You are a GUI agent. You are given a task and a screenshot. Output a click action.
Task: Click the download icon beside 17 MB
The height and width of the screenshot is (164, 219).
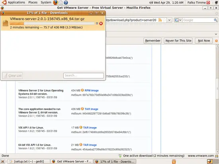tap(81, 127)
